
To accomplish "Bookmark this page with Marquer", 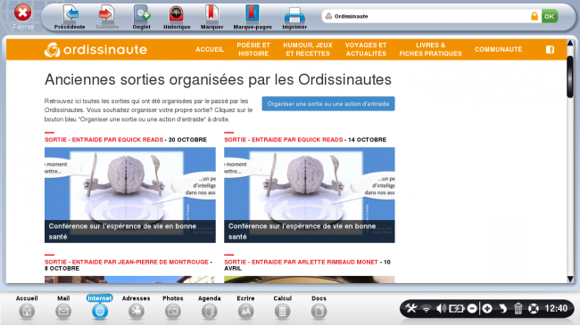I will click(211, 17).
